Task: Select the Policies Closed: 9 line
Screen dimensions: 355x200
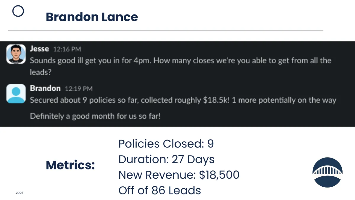Action: point(166,144)
